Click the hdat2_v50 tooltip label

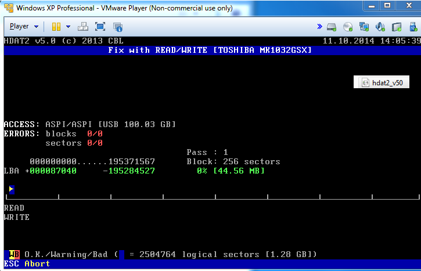382,82
